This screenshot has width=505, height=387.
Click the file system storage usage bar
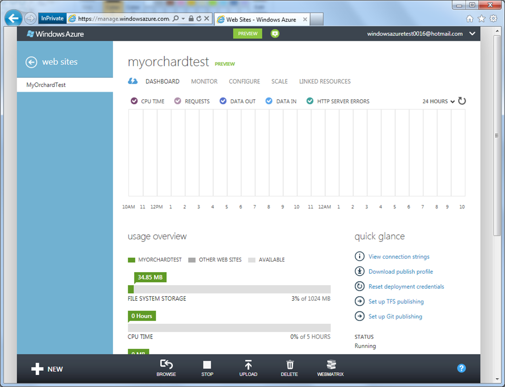pos(229,289)
